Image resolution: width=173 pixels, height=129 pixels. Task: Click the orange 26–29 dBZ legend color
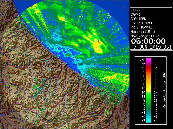pos(149,76)
